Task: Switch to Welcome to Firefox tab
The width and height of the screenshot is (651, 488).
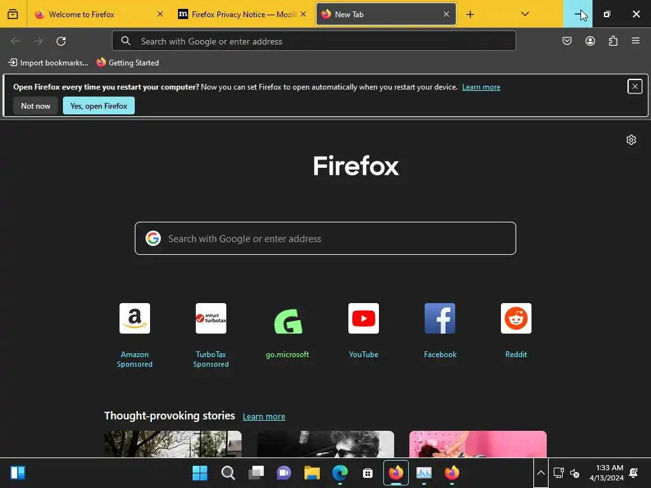Action: click(99, 14)
